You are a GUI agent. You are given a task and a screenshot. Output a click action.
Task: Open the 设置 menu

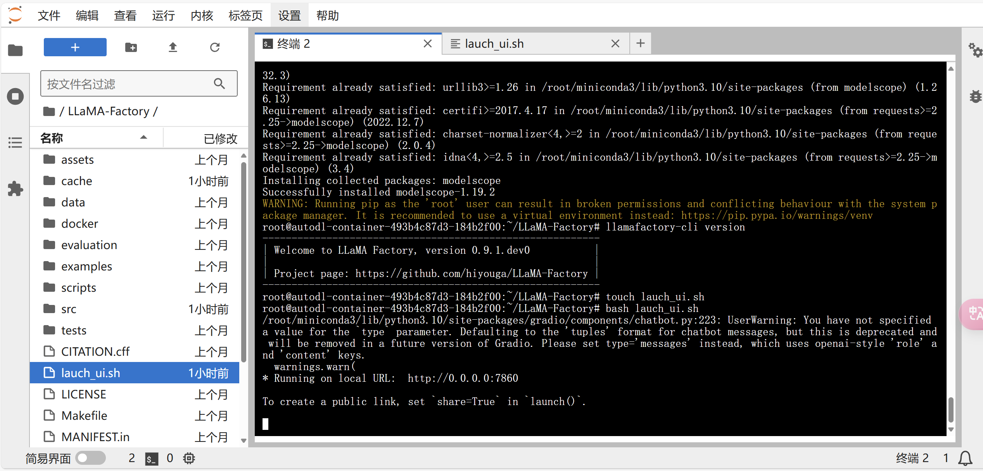[x=289, y=16]
